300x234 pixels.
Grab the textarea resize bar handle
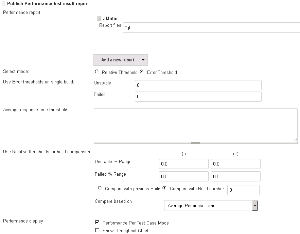pos(195,143)
